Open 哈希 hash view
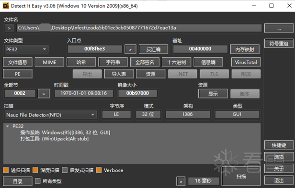Viewport: 295px width, 188px height. (81, 62)
